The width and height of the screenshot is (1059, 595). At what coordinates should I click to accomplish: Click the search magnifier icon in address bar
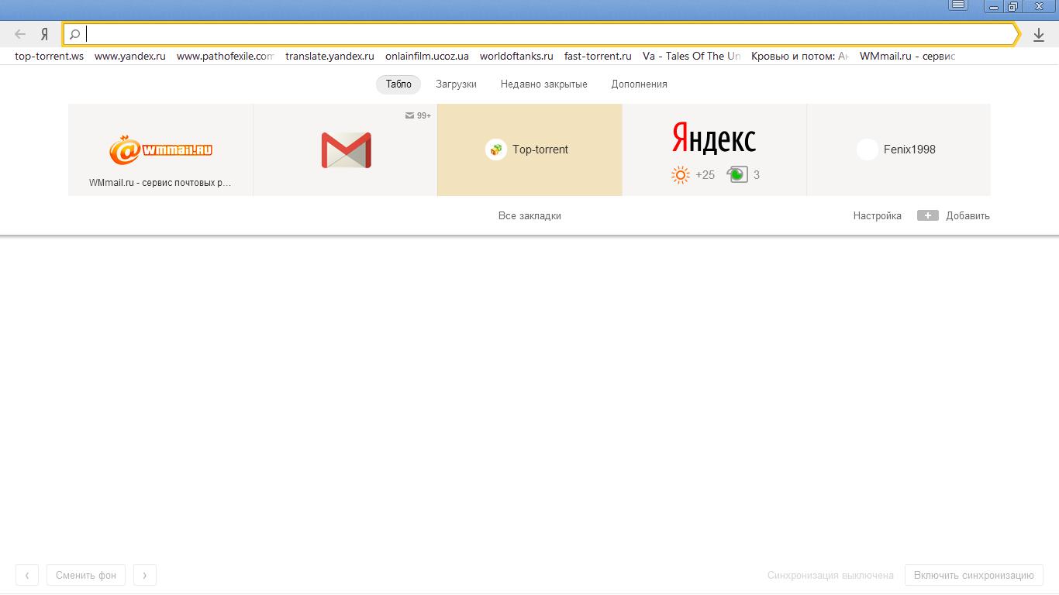point(75,34)
